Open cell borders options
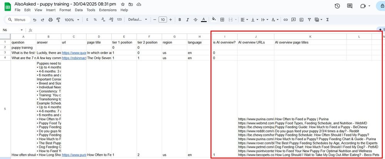This screenshot has height=159, width=385. coord(222,20)
